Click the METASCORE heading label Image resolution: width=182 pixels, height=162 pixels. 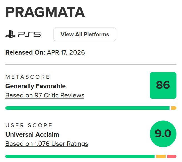pos(28,77)
